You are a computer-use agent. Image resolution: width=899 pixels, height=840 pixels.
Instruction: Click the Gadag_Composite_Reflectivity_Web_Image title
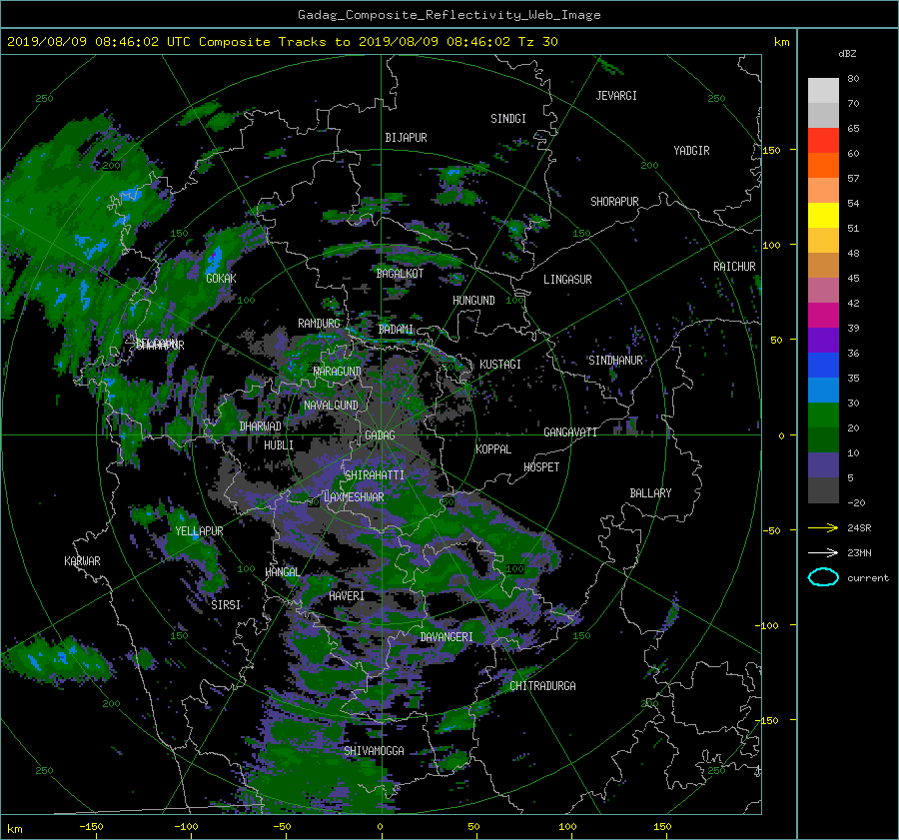click(x=449, y=15)
